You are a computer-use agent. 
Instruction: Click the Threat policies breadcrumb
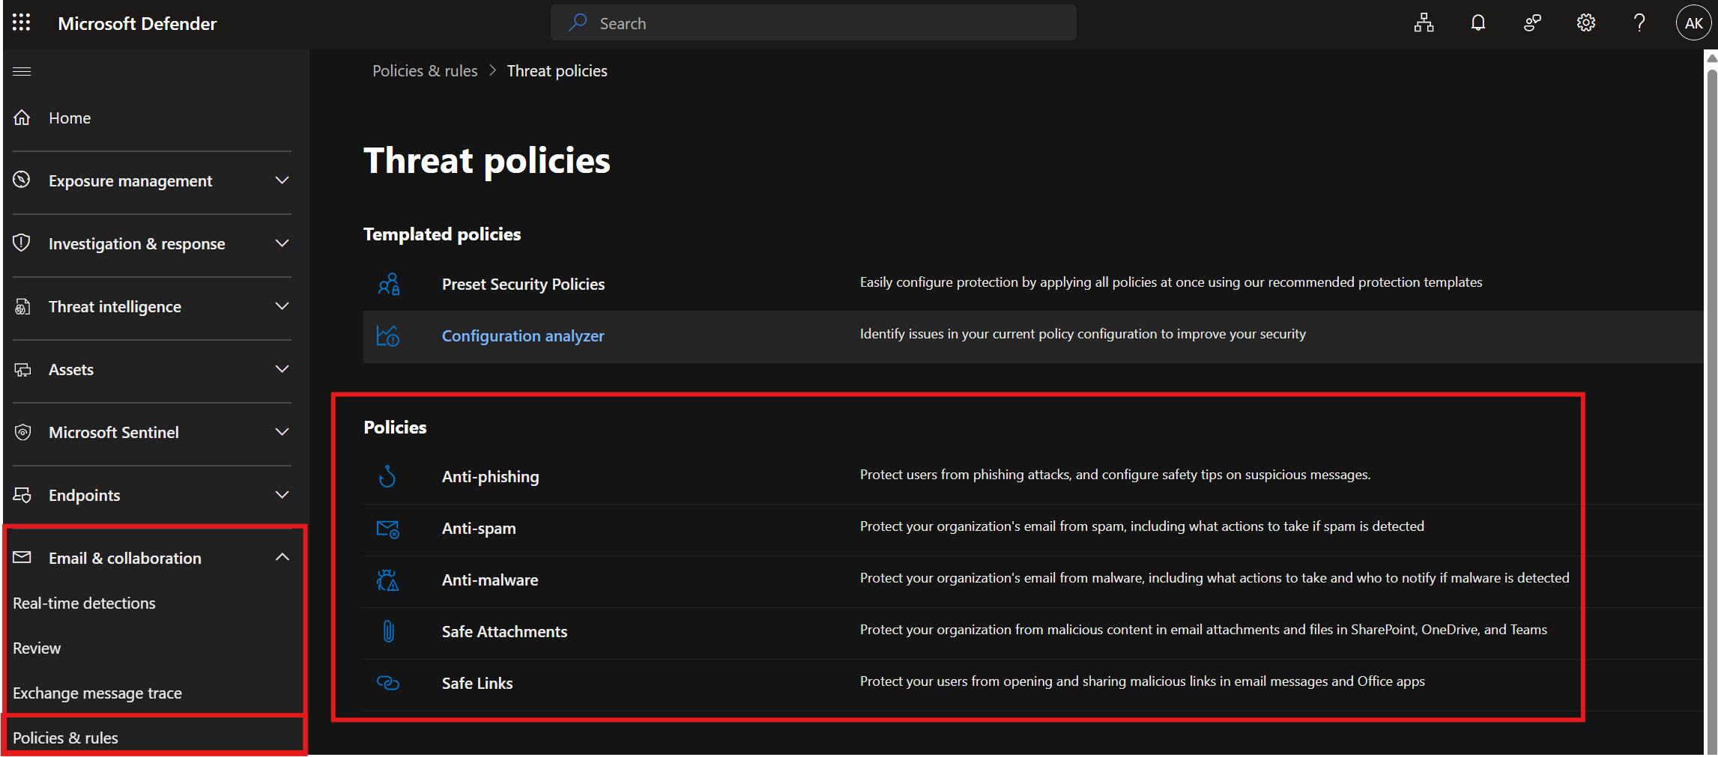[557, 71]
